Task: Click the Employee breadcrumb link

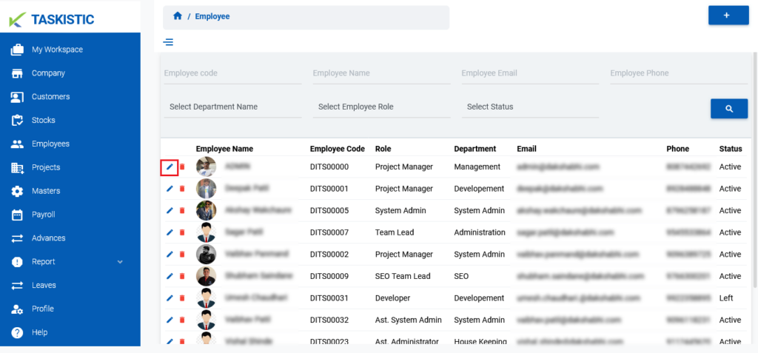Action: pyautogui.click(x=212, y=16)
